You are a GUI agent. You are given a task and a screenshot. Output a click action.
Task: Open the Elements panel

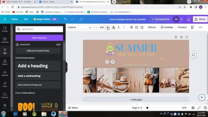(x=5, y=40)
